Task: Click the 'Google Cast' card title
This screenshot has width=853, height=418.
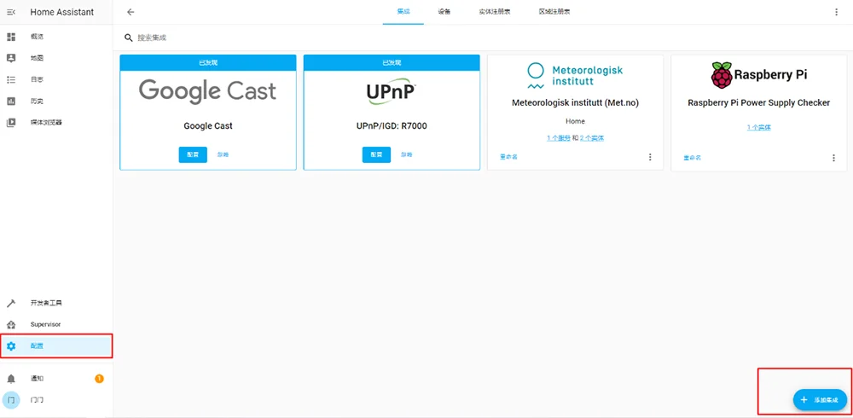Action: tap(208, 125)
